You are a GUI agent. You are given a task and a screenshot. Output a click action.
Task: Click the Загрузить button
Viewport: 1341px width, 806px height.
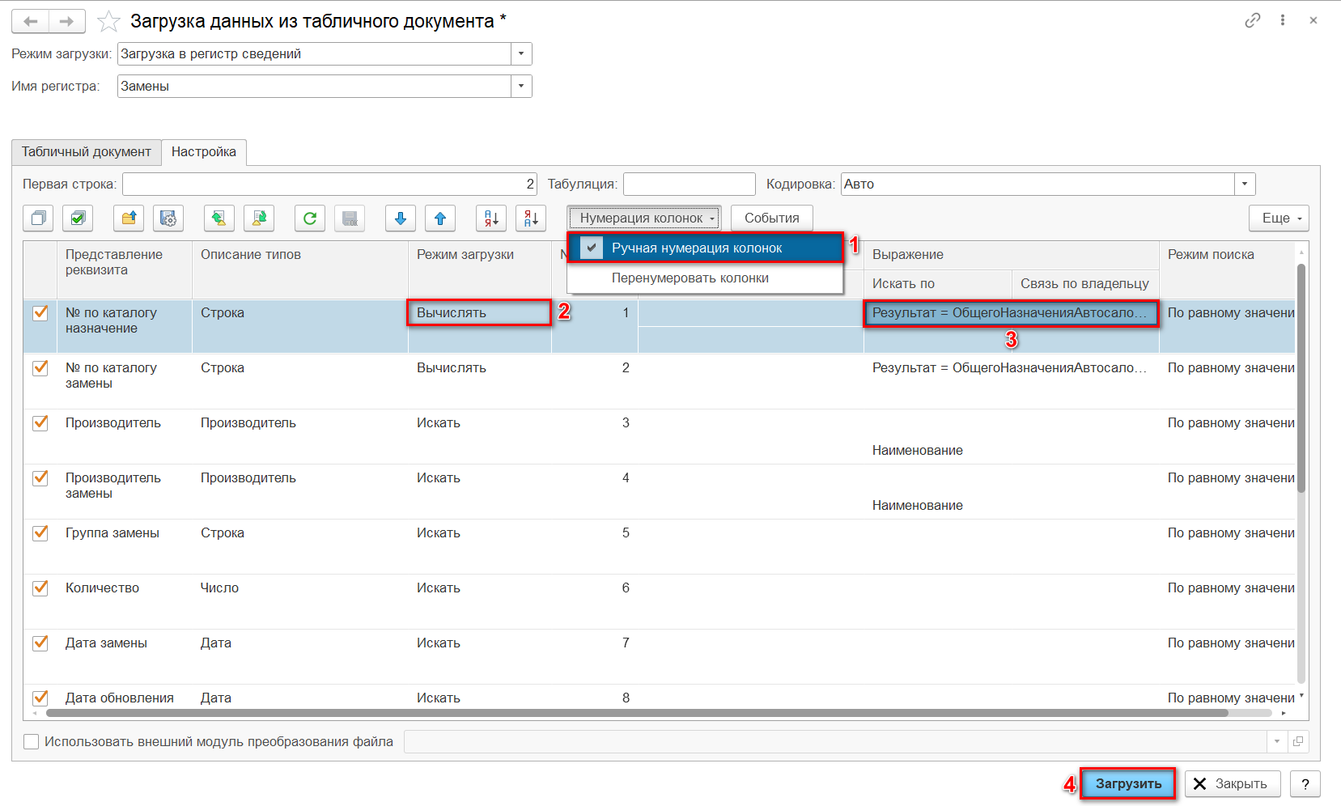1128,783
